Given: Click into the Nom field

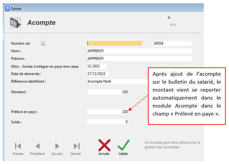Looking at the screenshot, I should pyautogui.click(x=139, y=51).
